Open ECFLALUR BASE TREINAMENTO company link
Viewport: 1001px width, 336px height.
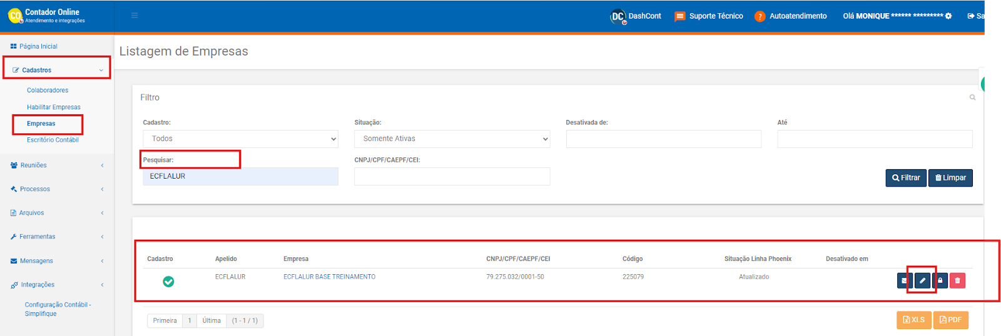(x=330, y=277)
